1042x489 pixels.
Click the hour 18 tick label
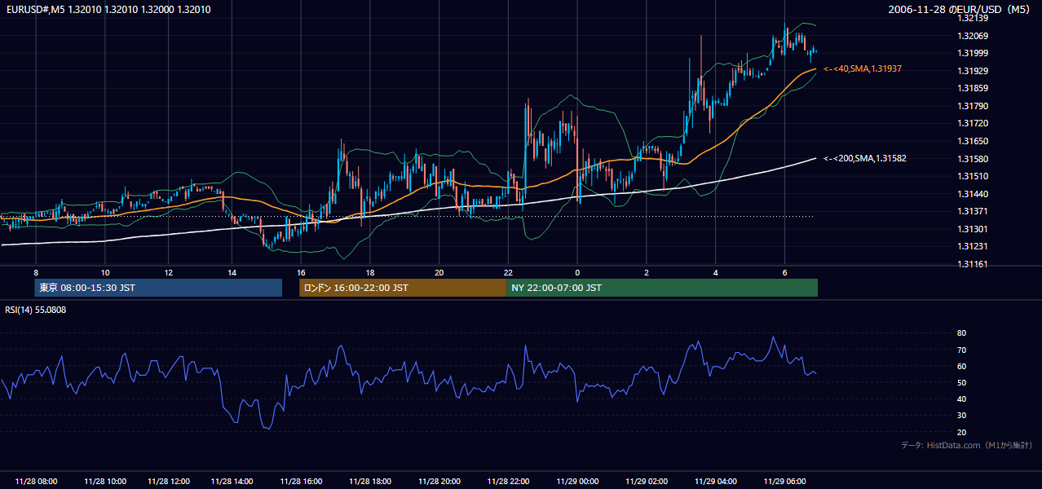370,272
